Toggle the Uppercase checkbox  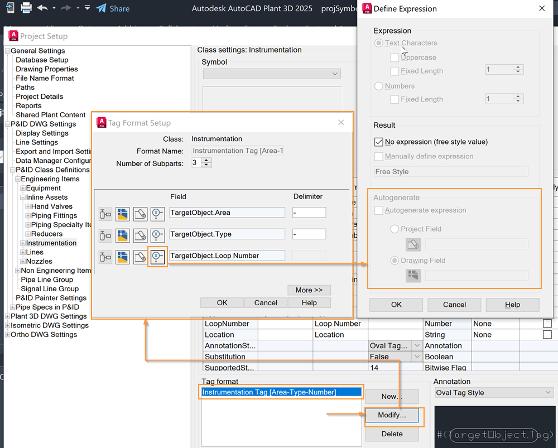click(395, 57)
